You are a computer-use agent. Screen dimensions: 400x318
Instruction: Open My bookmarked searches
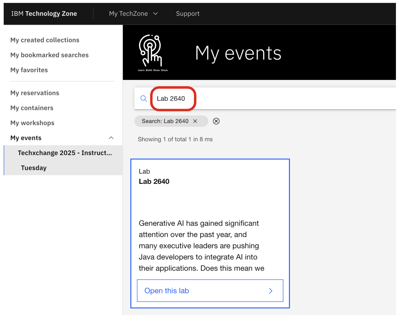(x=49, y=55)
